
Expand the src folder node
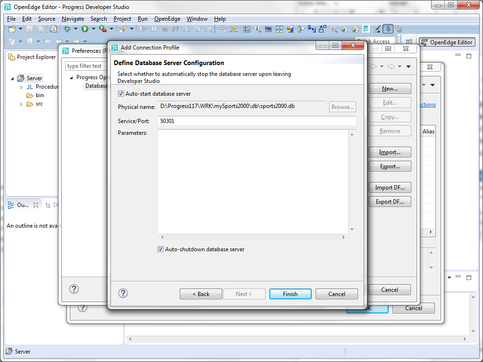(x=21, y=104)
